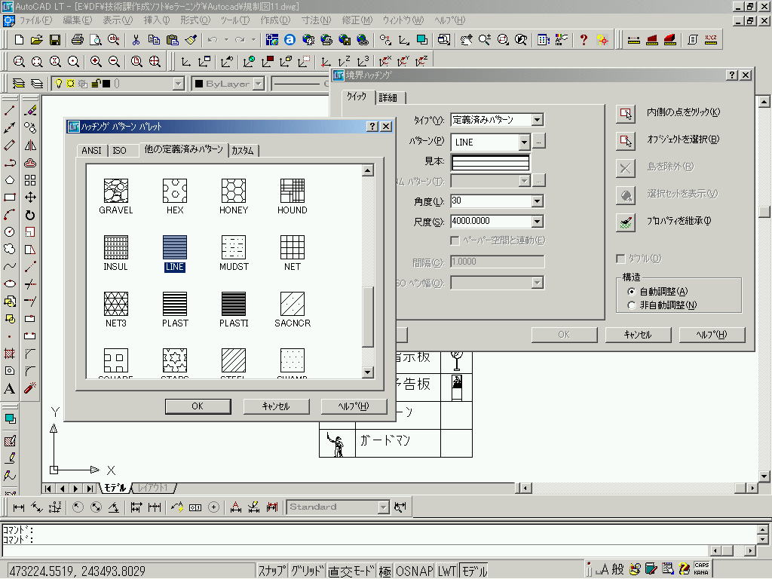Switch to the Details (詳細) tab
This screenshot has height=579, width=772.
[388, 98]
